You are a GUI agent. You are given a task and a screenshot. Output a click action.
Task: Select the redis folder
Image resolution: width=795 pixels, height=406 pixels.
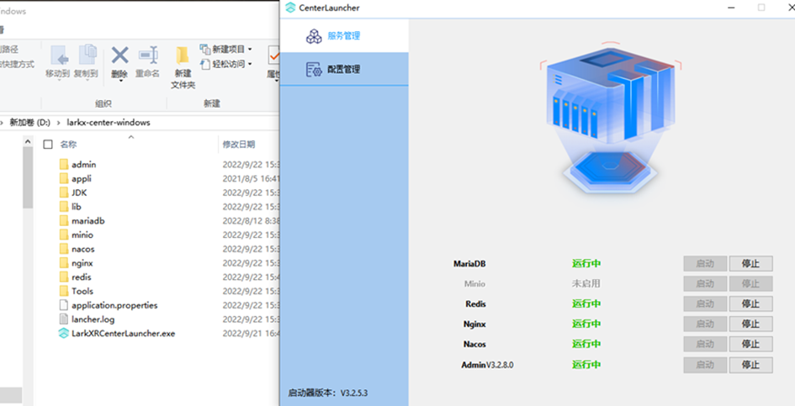81,277
